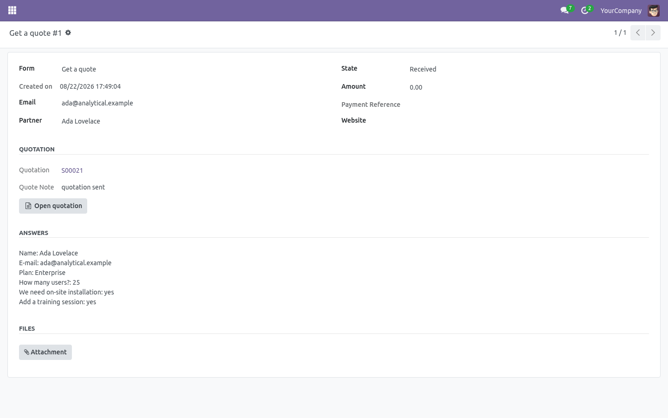This screenshot has height=418, width=668.
Task: Click the user avatar picture
Action: tap(654, 10)
